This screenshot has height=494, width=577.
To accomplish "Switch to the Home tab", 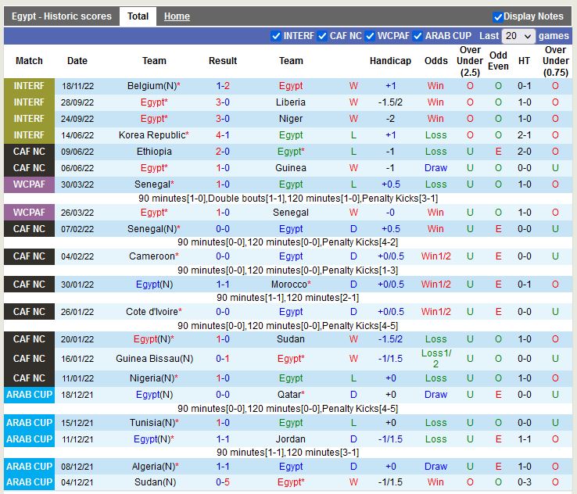I will click(177, 16).
